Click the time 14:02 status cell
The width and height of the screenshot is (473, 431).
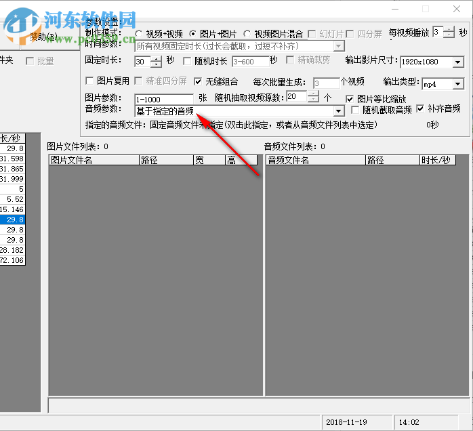(x=426, y=422)
